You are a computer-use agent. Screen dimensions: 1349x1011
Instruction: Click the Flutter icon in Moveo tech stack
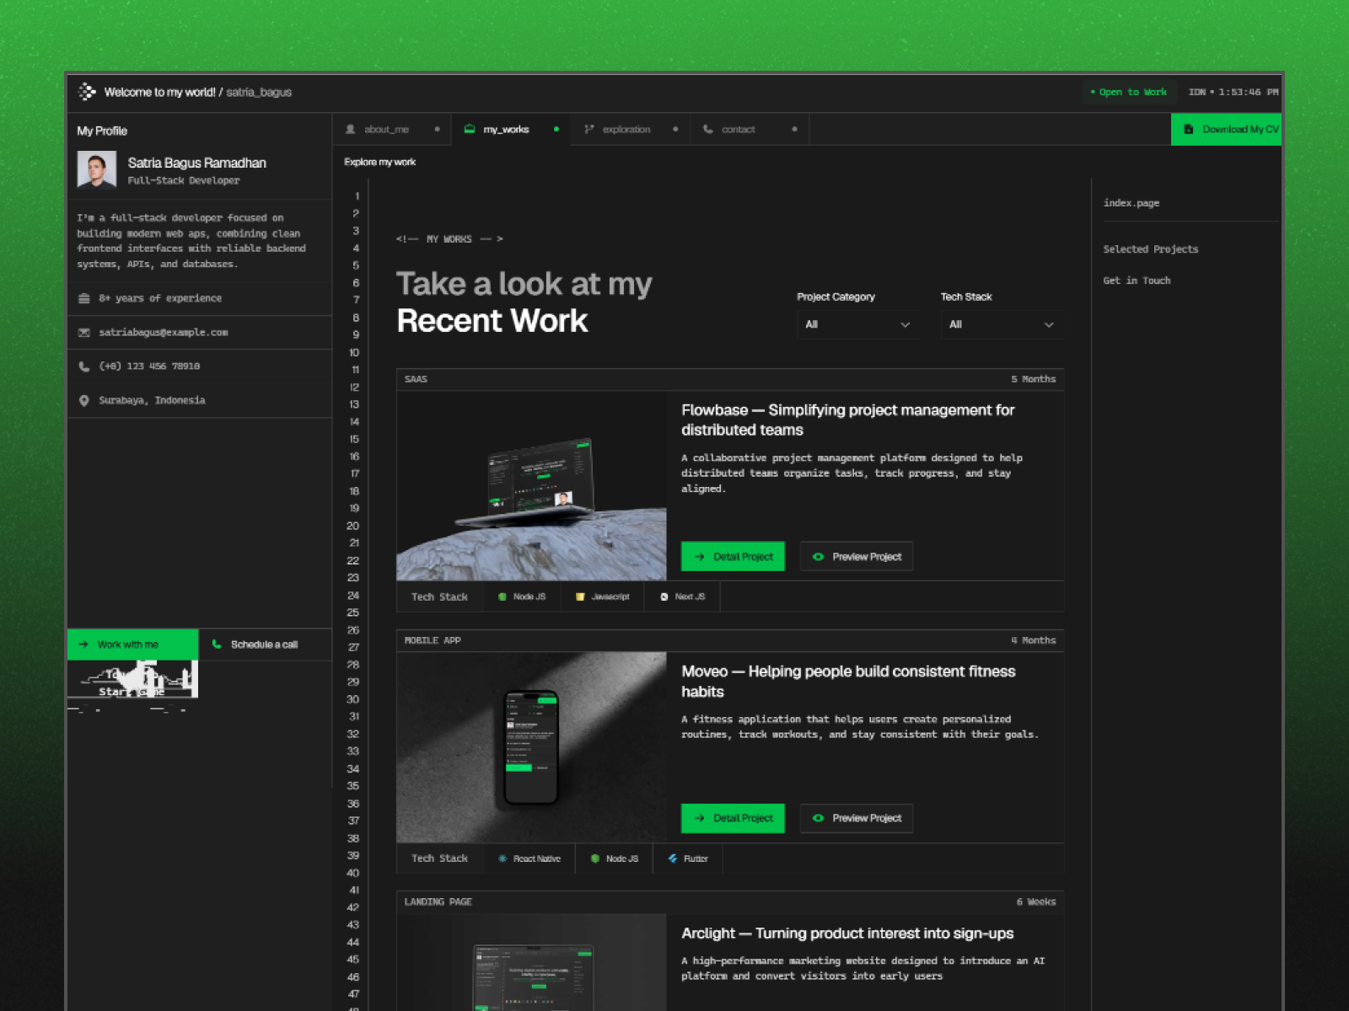click(x=673, y=859)
